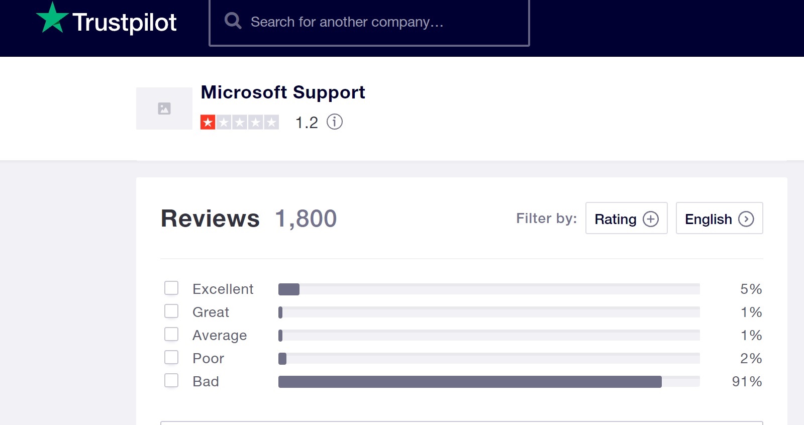The image size is (804, 425).
Task: Click the Filter by: label
Action: pos(547,219)
